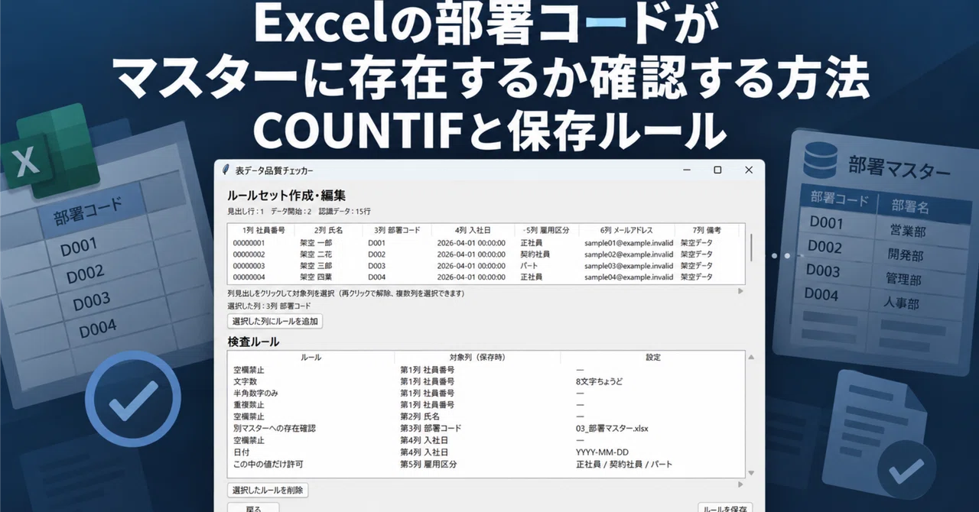Close the 表データ品質チェッカー window
Screen dimensions: 979x512
pos(748,170)
